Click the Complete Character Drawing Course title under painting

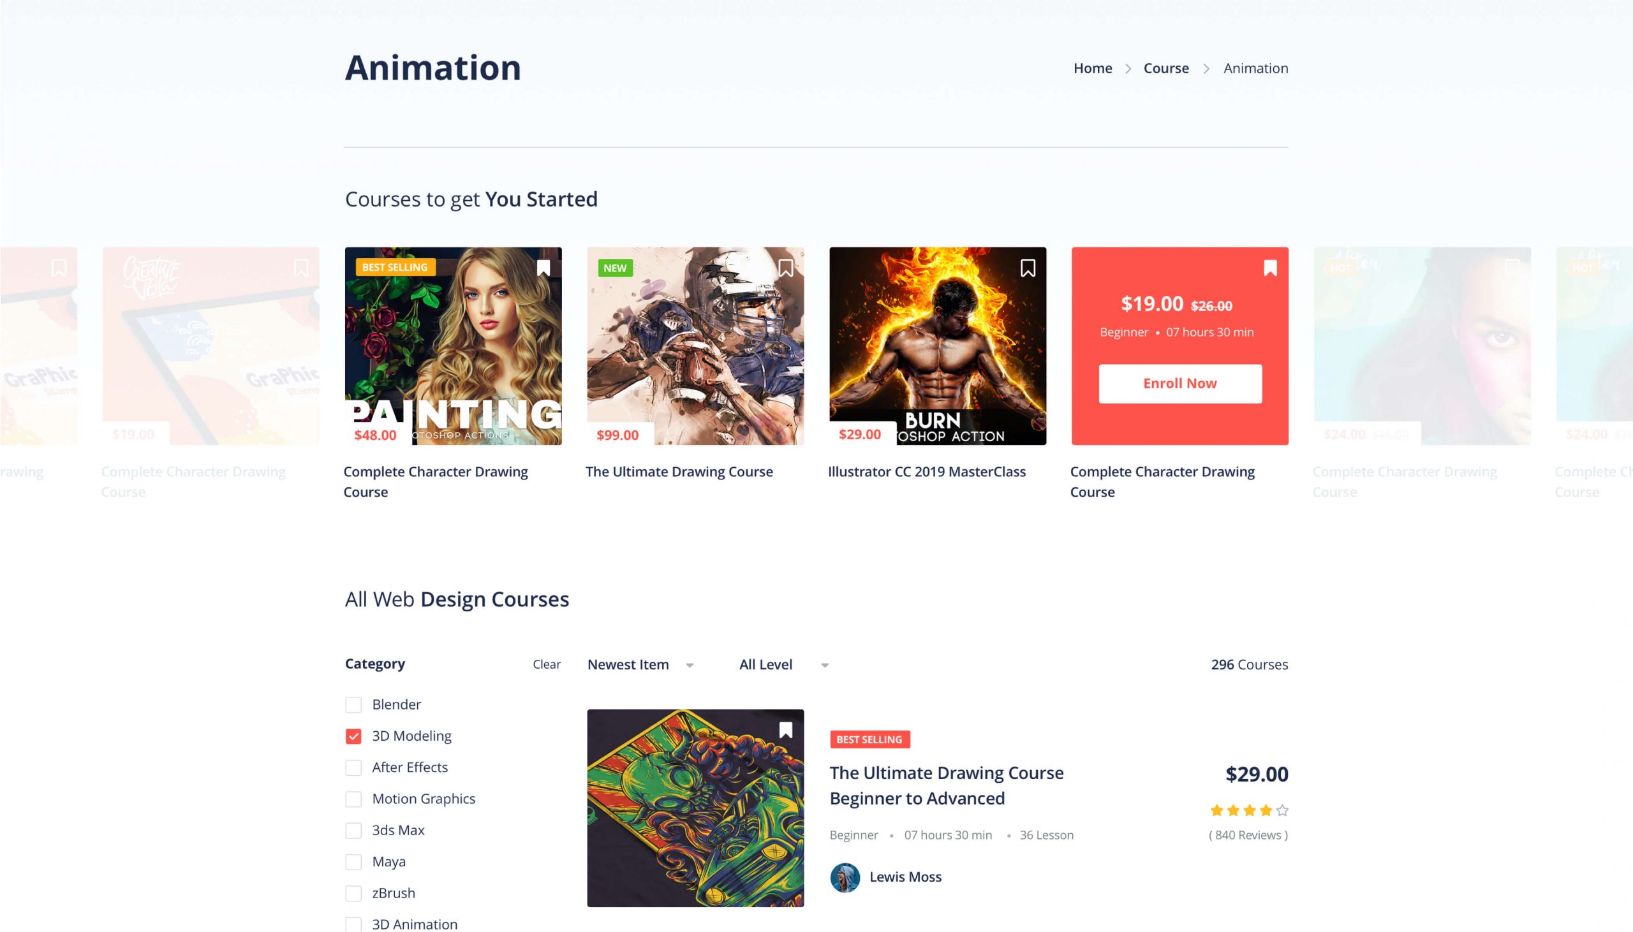click(436, 481)
